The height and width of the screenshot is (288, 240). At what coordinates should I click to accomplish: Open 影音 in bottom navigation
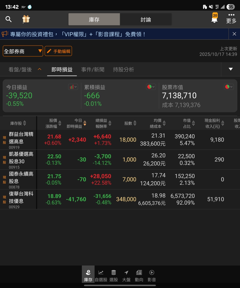[152, 276]
